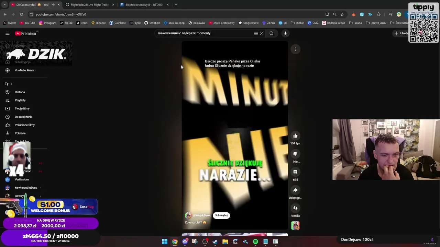Open Do obejrzenia watch later list

pos(24,117)
